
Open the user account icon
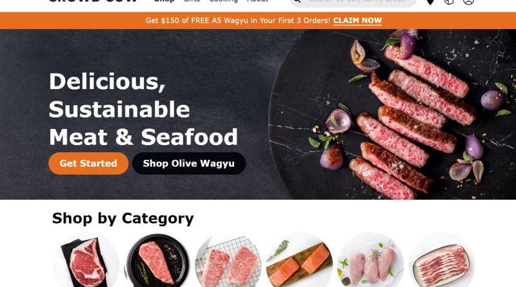[x=468, y=2]
